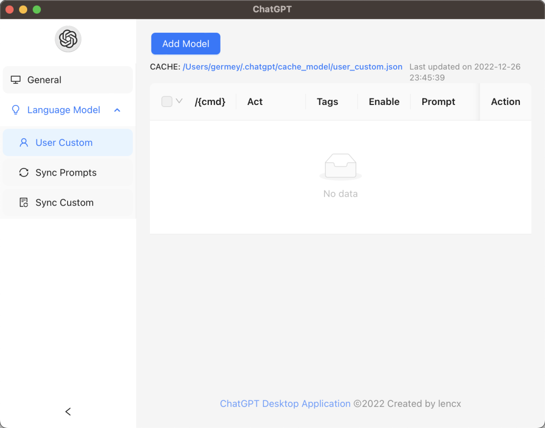This screenshot has width=545, height=428.
Task: Collapse the Language Model submenu chevron
Action: coord(117,110)
